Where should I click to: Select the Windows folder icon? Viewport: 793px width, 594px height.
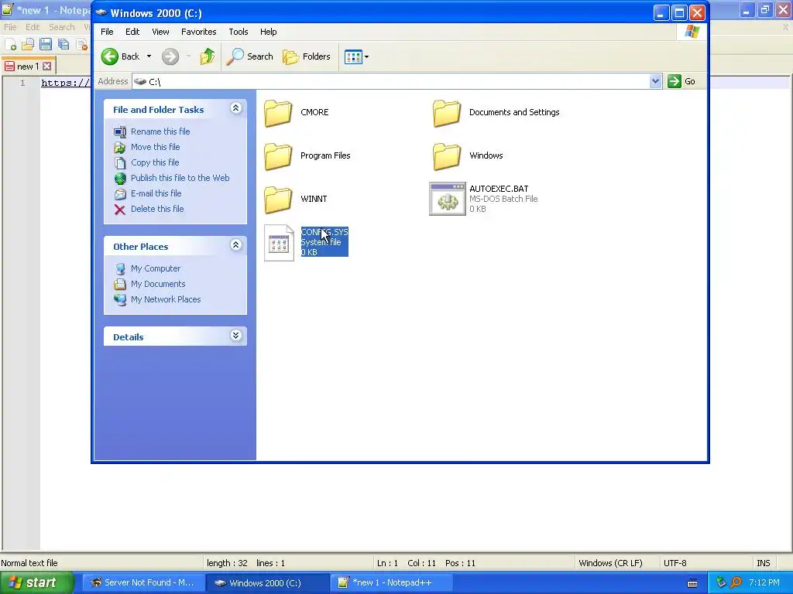(x=447, y=156)
